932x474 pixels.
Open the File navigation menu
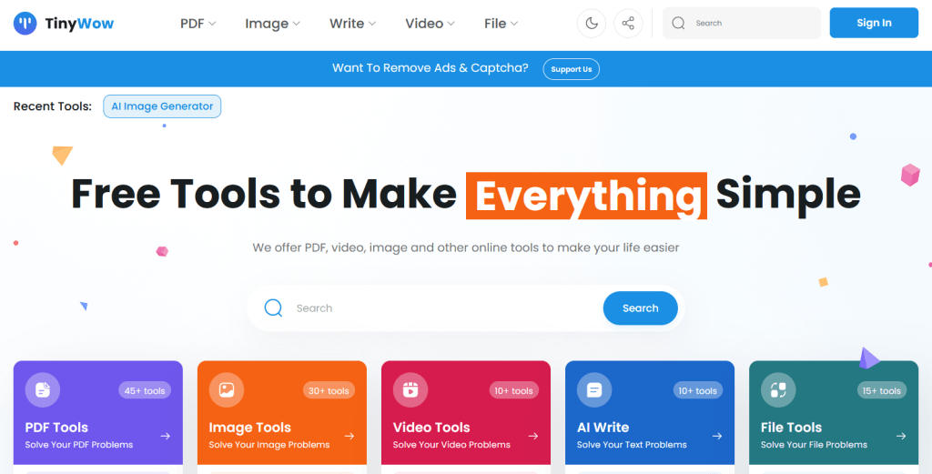pyautogui.click(x=501, y=24)
